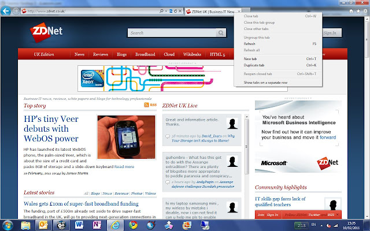Click the ZDNet logo
370x231 pixels.
click(46, 32)
